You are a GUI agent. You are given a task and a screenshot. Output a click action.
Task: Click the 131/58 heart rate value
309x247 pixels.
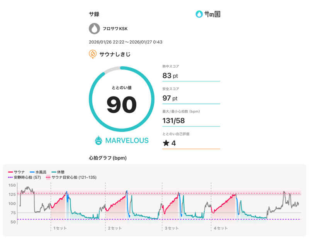click(174, 121)
